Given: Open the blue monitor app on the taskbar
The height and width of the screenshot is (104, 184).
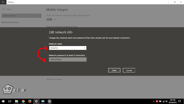Looking at the screenshot, I should point(43,101).
